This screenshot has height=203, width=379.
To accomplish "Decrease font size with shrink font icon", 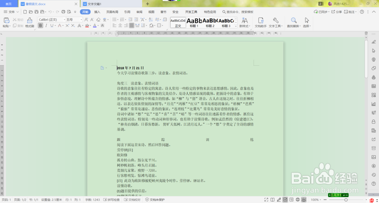I will click(92, 20).
